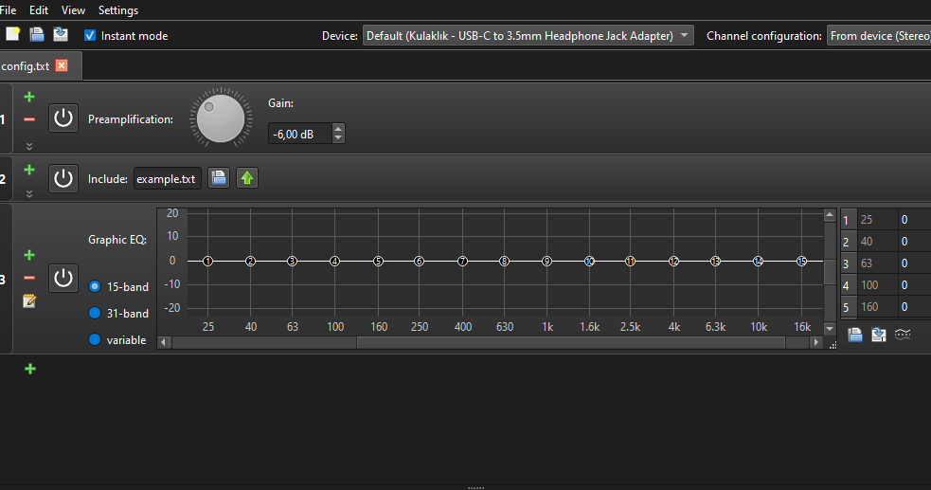Click the EQ graph resize grip corner
931x490 pixels.
coord(833,344)
